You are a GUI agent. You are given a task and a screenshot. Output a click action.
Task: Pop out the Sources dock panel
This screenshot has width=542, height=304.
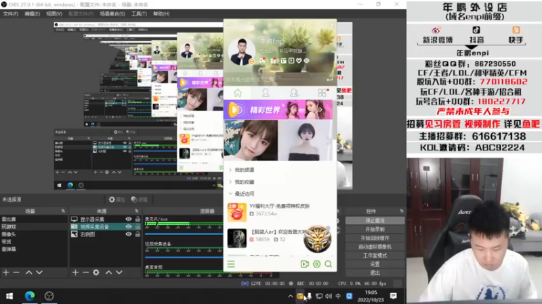137,211
